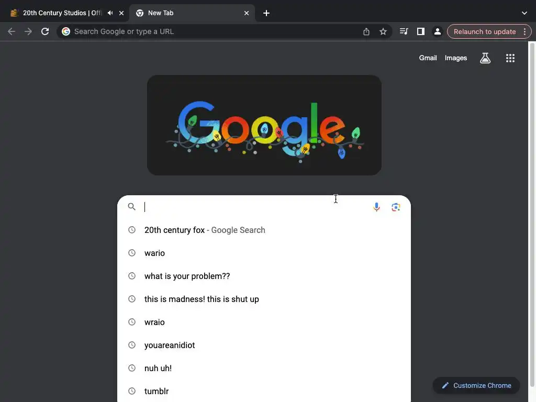Select suggestion wario
This screenshot has height=402, width=536.
click(264, 253)
